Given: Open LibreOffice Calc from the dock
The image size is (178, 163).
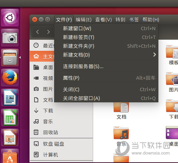Looking at the screenshot, I should (x=10, y=118).
